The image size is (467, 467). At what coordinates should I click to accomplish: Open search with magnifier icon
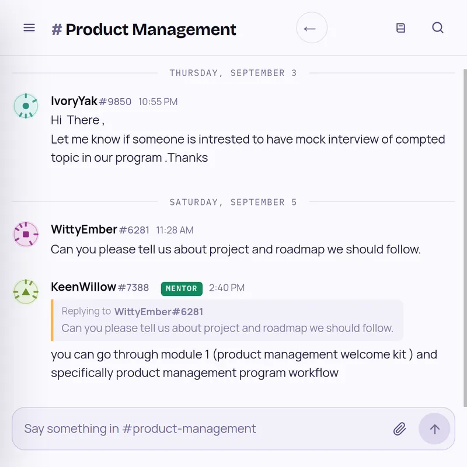point(437,27)
